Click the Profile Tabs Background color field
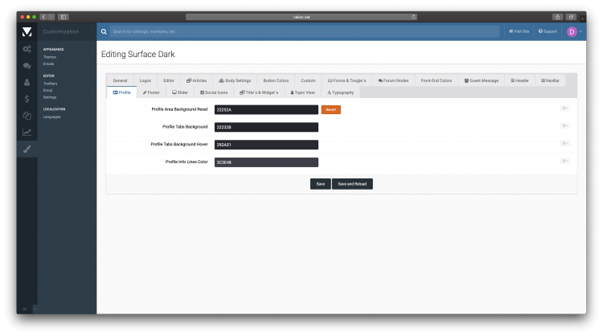The height and width of the screenshot is (336, 603). point(266,127)
